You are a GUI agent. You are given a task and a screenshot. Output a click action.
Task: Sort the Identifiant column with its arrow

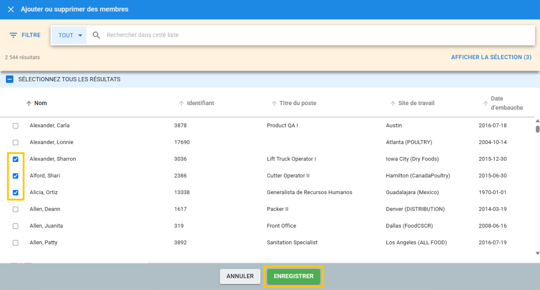(x=181, y=103)
